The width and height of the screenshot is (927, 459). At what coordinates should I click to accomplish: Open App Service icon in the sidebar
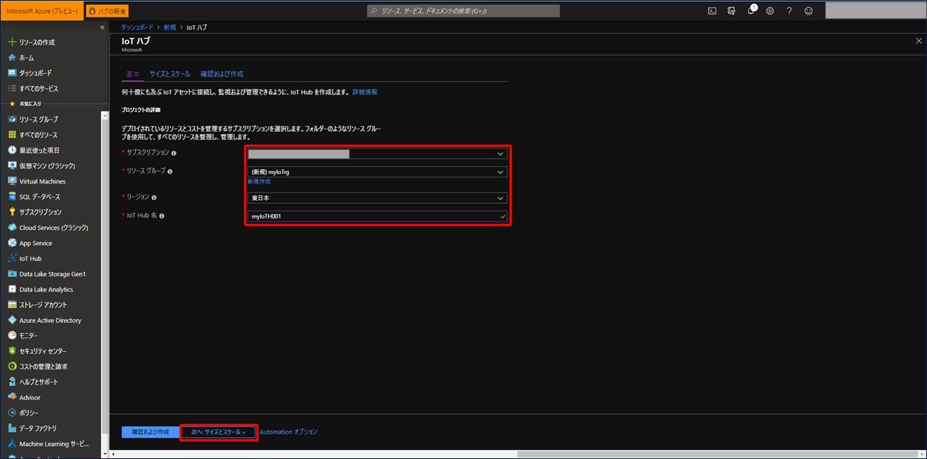point(12,243)
